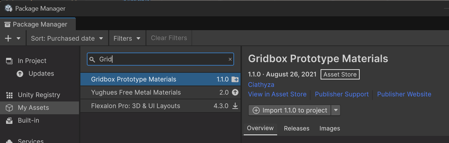Open the import options dropdown arrow
Image resolution: width=449 pixels, height=143 pixels.
pos(336,110)
